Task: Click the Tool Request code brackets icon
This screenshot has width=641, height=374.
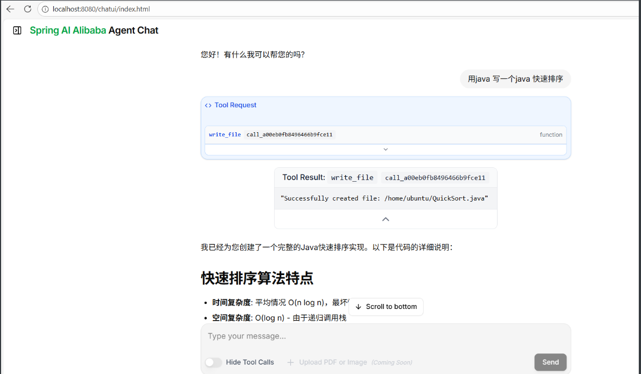Action: tap(208, 106)
